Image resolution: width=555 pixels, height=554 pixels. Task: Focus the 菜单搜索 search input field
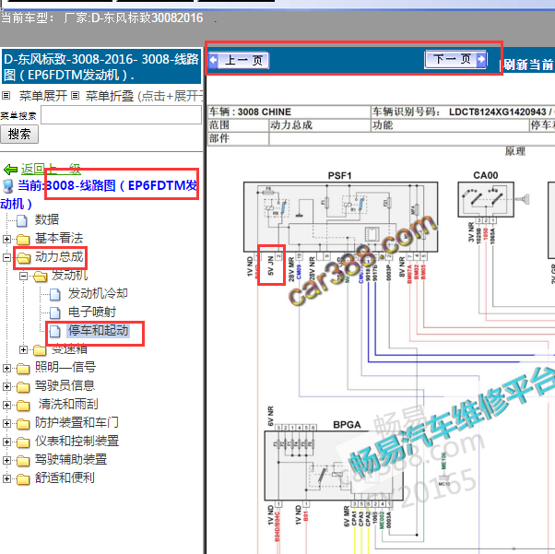[121, 115]
